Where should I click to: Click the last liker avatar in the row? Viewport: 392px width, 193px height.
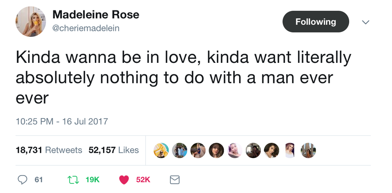point(308,150)
